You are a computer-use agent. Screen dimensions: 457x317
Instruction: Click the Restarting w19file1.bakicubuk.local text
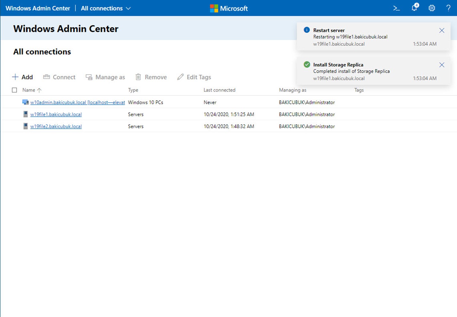[350, 37]
